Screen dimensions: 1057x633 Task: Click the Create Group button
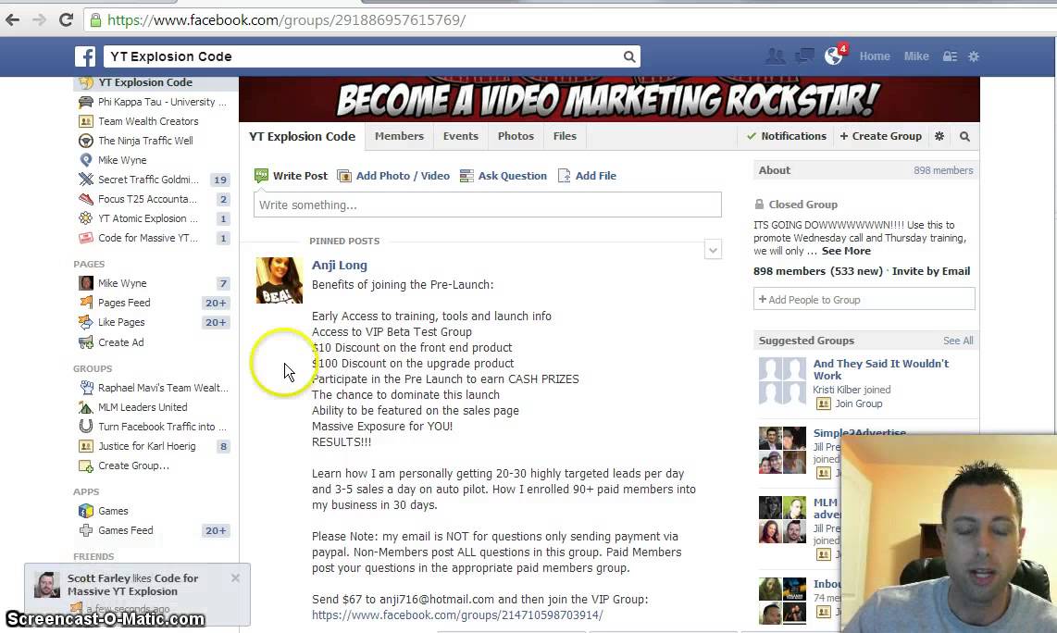pyautogui.click(x=880, y=136)
